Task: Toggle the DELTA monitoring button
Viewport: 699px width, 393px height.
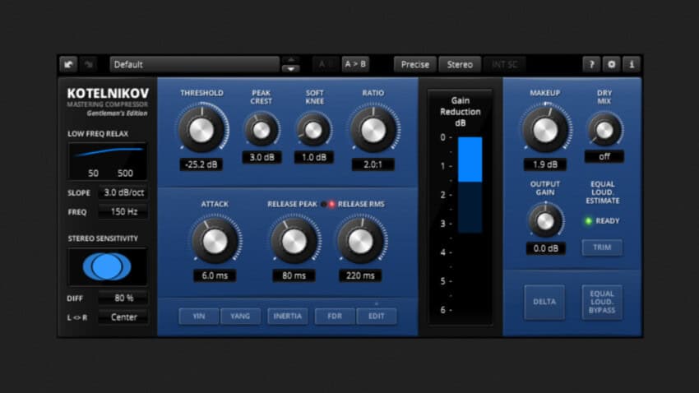Action: tap(544, 302)
